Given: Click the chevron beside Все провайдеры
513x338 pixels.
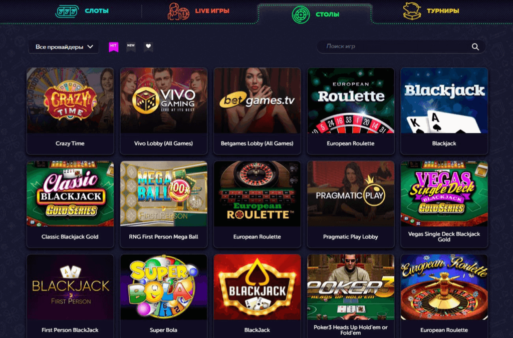Looking at the screenshot, I should pos(90,46).
